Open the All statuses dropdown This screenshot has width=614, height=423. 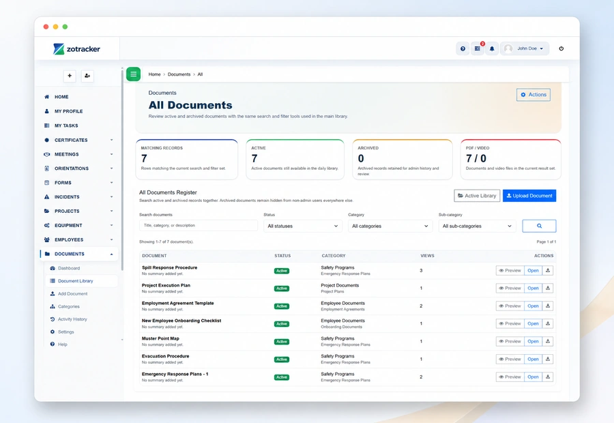point(303,226)
